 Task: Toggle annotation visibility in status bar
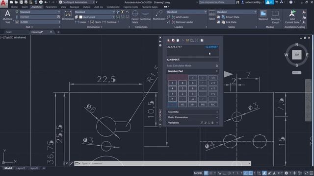[264, 173]
